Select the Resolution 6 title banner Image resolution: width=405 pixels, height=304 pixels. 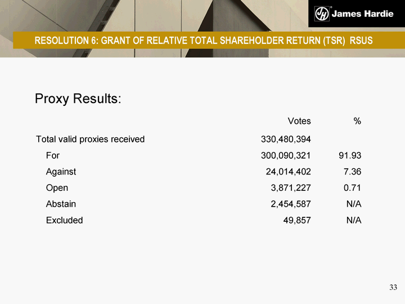click(x=204, y=41)
